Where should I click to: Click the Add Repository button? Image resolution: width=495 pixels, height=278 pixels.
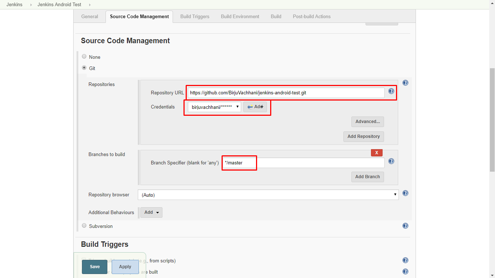pyautogui.click(x=363, y=136)
